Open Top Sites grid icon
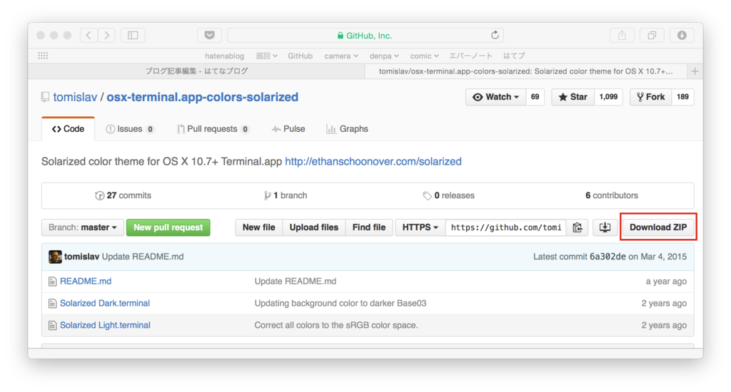Viewport: 731px width, 392px height. pos(43,56)
